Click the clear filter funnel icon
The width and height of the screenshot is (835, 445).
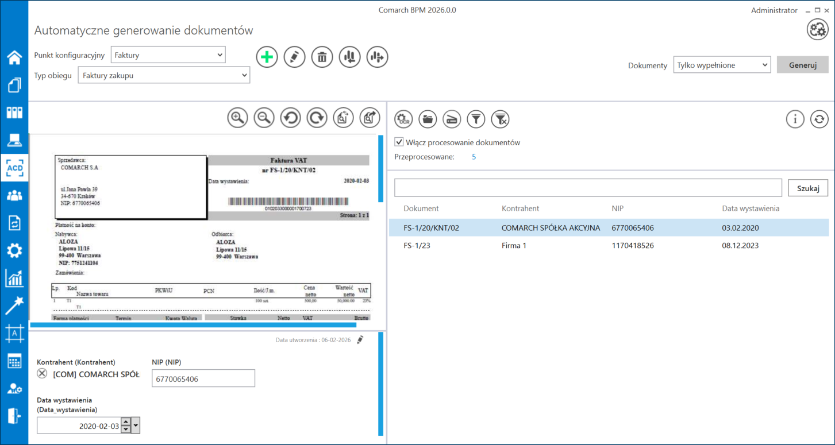pos(501,119)
